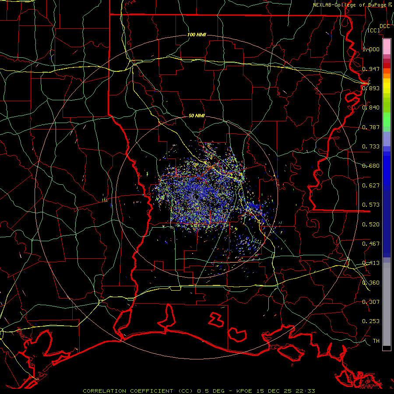The width and height of the screenshot is (394, 394).
Task: Click the 0.307 scale value
Action: click(x=371, y=302)
